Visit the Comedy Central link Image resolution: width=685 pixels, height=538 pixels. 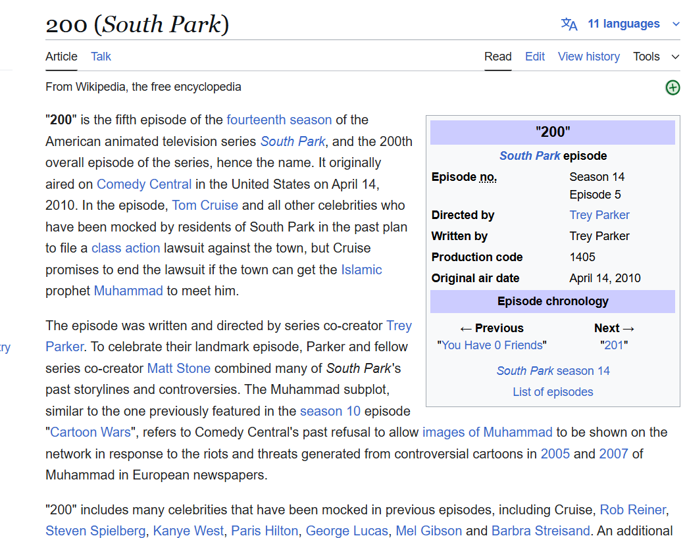[144, 184]
